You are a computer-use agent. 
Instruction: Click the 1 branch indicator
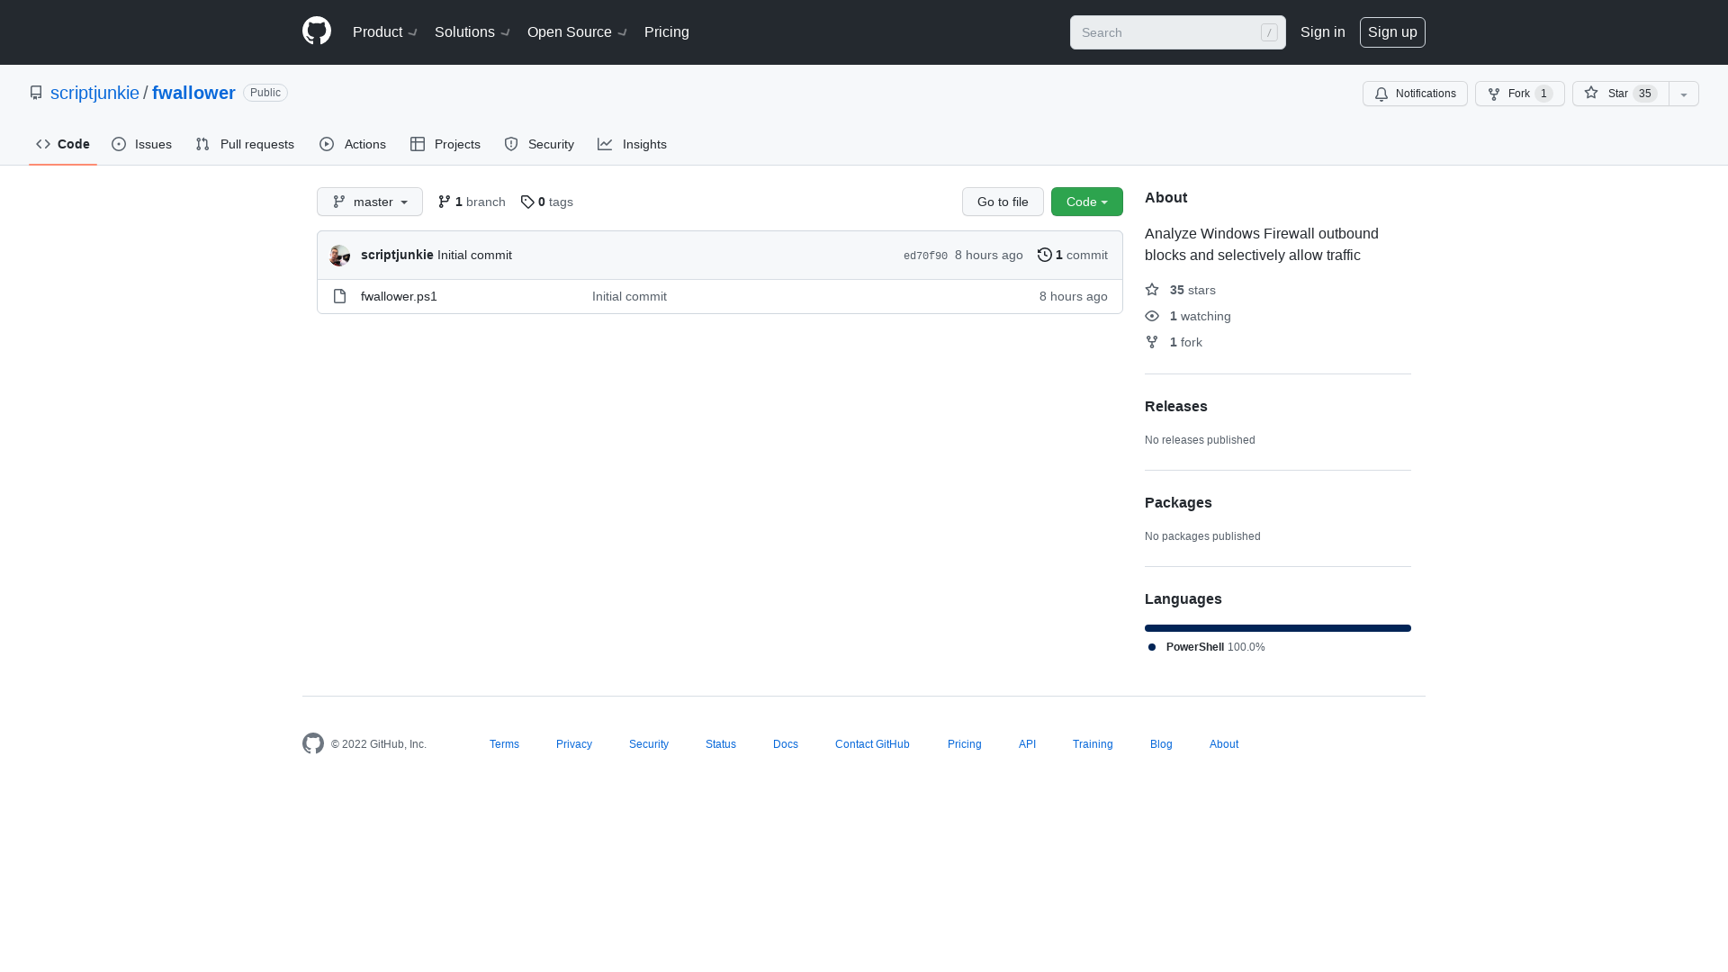tap(472, 201)
